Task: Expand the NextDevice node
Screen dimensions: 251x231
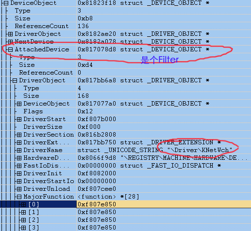Action: click(x=10, y=42)
